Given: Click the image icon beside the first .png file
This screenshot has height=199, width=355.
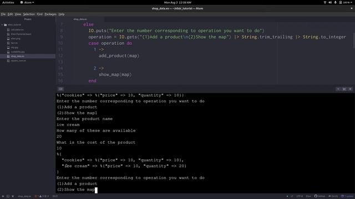Looking at the screenshot, I should [8, 39].
